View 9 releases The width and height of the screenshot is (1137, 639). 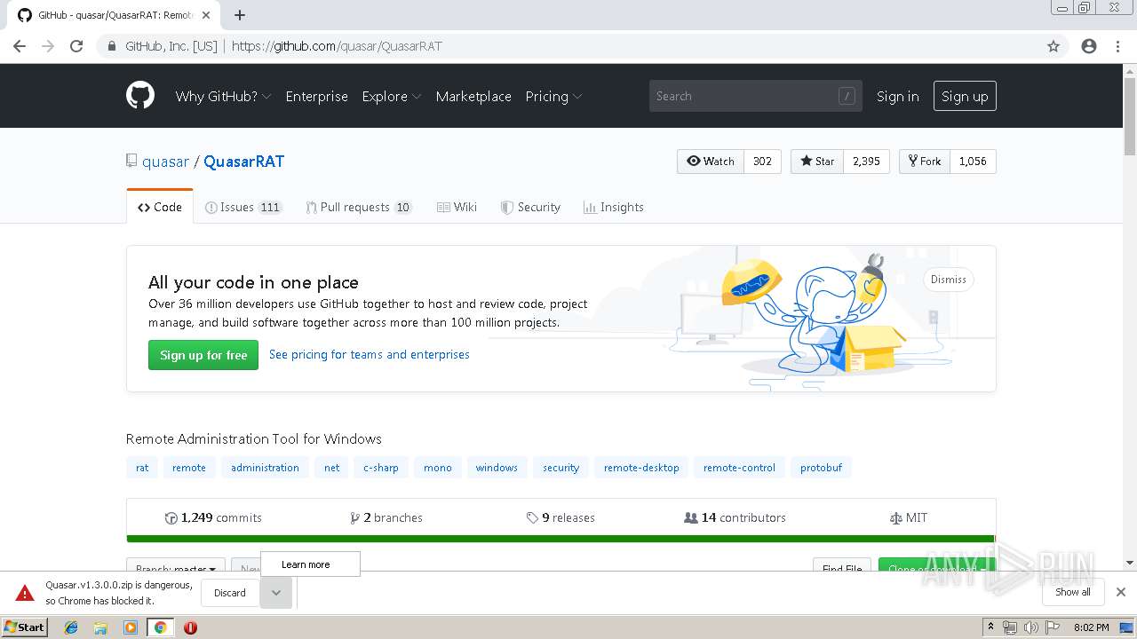[561, 517]
